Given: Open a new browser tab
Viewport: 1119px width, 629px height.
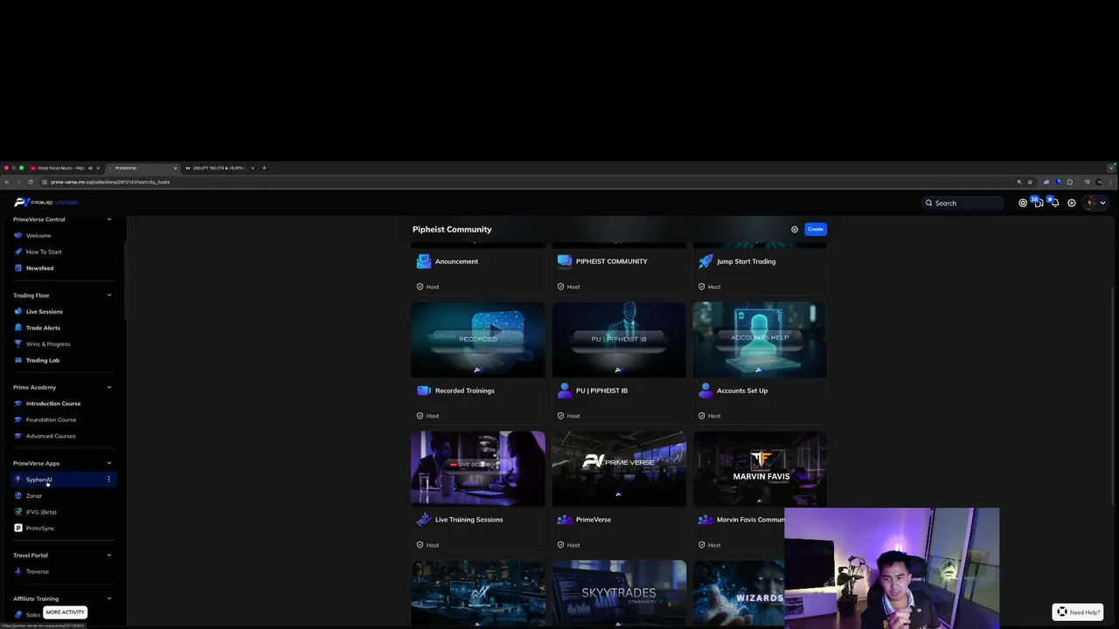Looking at the screenshot, I should (x=265, y=168).
